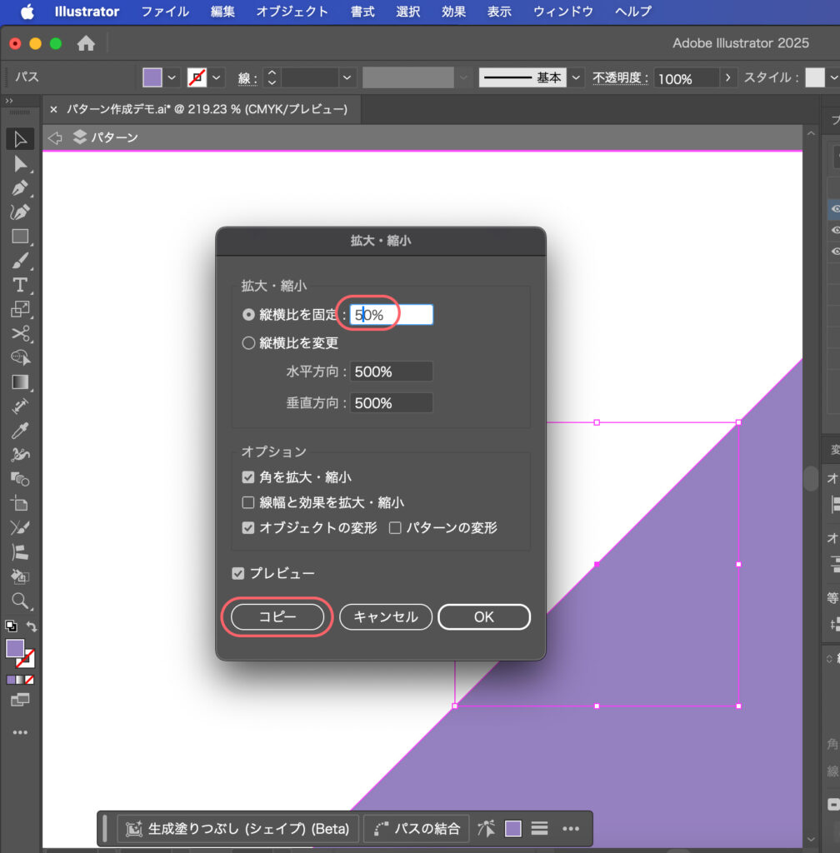Open the 基本 stroke style dropdown
This screenshot has width=840, height=853.
pyautogui.click(x=576, y=77)
